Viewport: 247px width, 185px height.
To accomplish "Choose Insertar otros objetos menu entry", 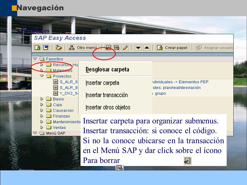I will [108, 107].
